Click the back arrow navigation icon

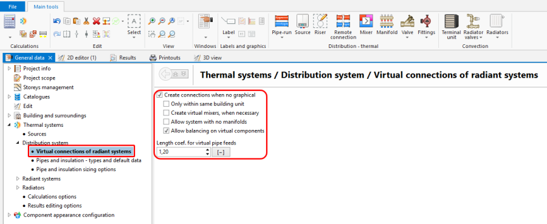[166, 74]
